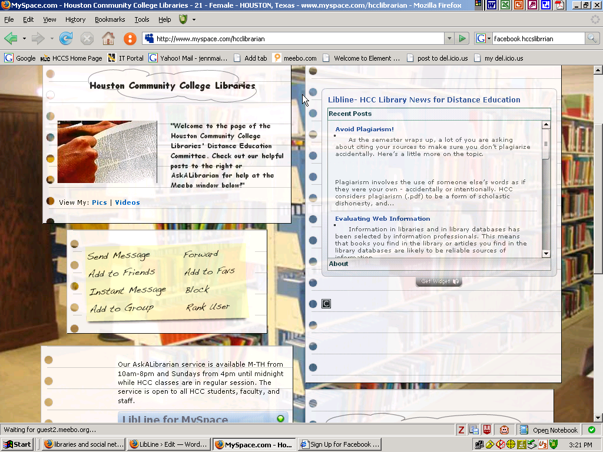The height and width of the screenshot is (452, 603).
Task: Open the Pics link under View My
Action: click(99, 202)
